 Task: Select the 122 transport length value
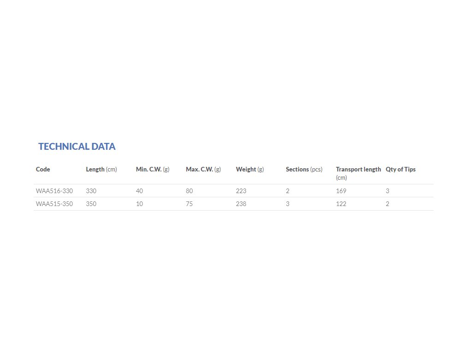point(341,204)
